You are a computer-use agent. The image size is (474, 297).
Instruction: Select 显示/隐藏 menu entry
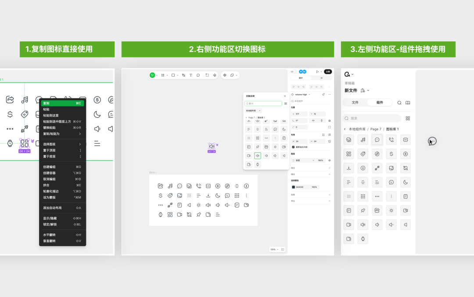(x=63, y=218)
